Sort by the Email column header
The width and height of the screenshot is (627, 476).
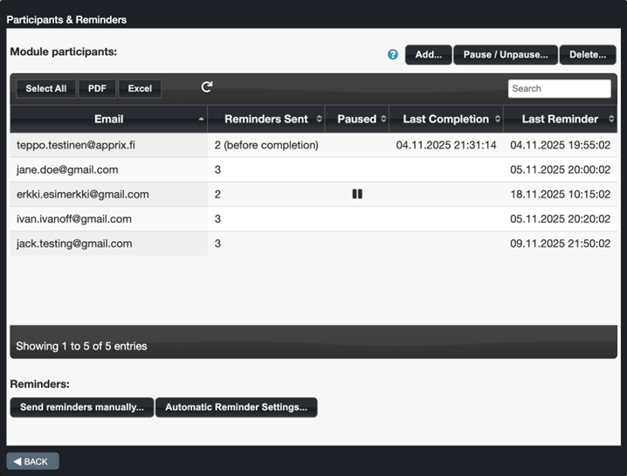pyautogui.click(x=109, y=119)
